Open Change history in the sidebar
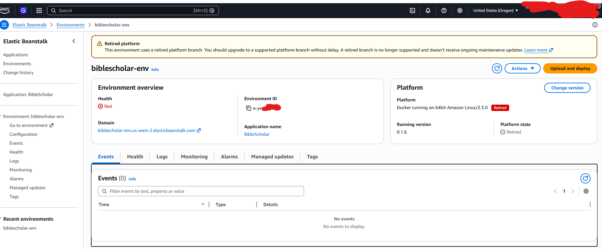The image size is (602, 249). point(18,73)
